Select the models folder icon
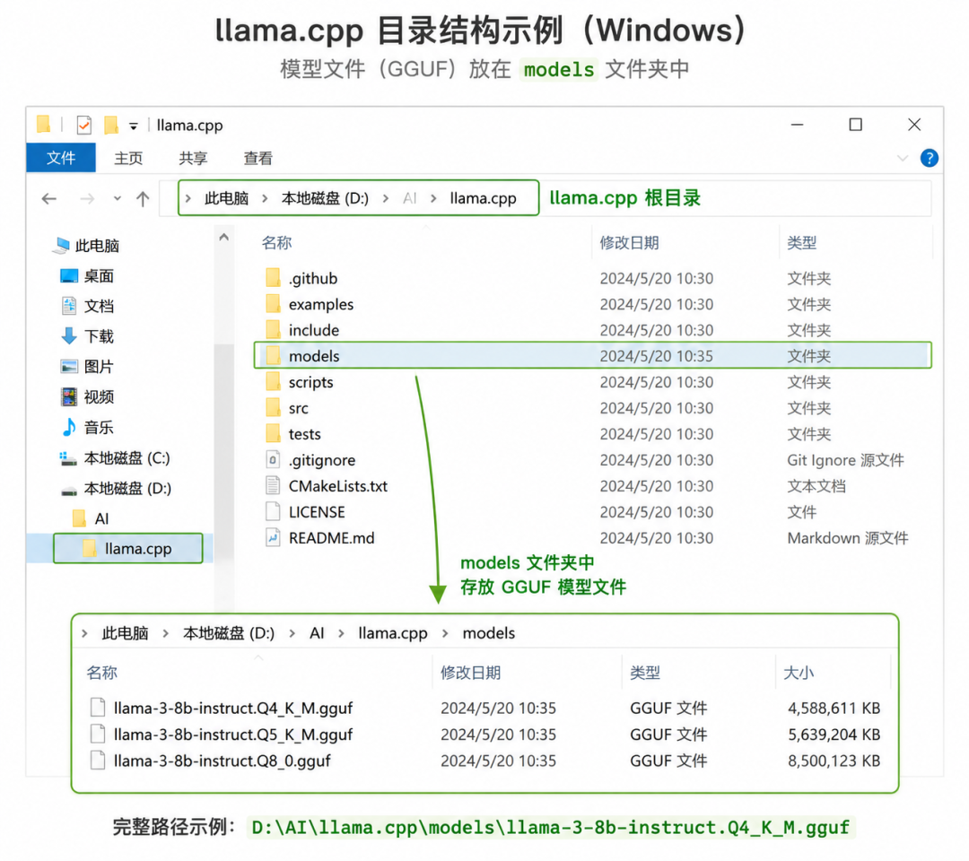 tap(273, 356)
